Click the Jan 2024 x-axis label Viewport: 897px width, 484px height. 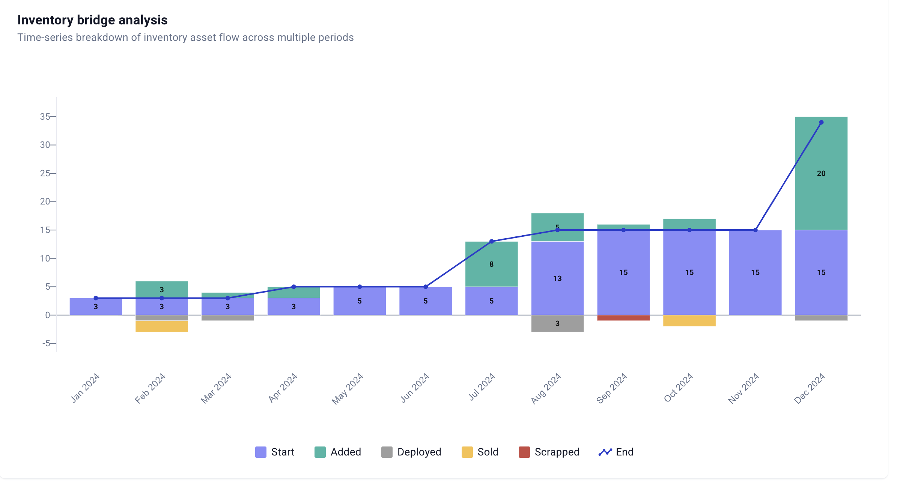tap(86, 388)
